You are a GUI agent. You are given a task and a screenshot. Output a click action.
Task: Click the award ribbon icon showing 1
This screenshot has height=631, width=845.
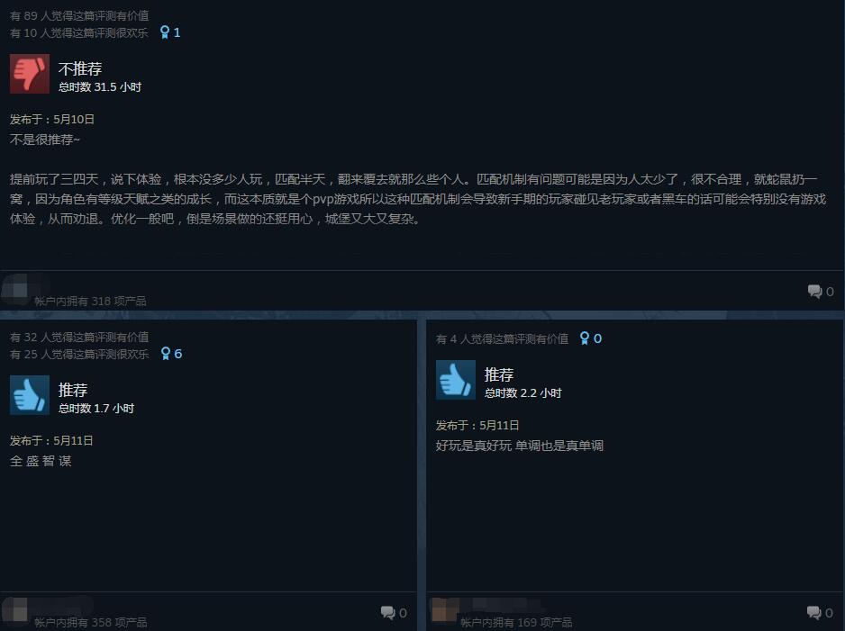(x=165, y=32)
